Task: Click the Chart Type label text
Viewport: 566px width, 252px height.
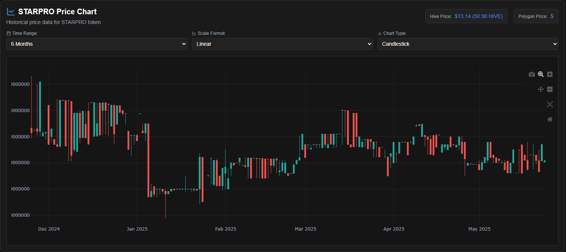Action: coord(395,33)
